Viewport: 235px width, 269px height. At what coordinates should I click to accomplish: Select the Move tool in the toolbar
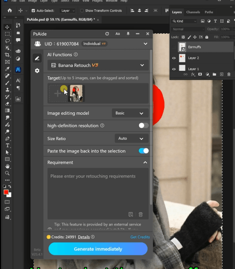point(7,27)
